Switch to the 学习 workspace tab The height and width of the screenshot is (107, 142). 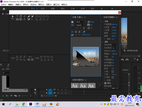(x=33, y=9)
